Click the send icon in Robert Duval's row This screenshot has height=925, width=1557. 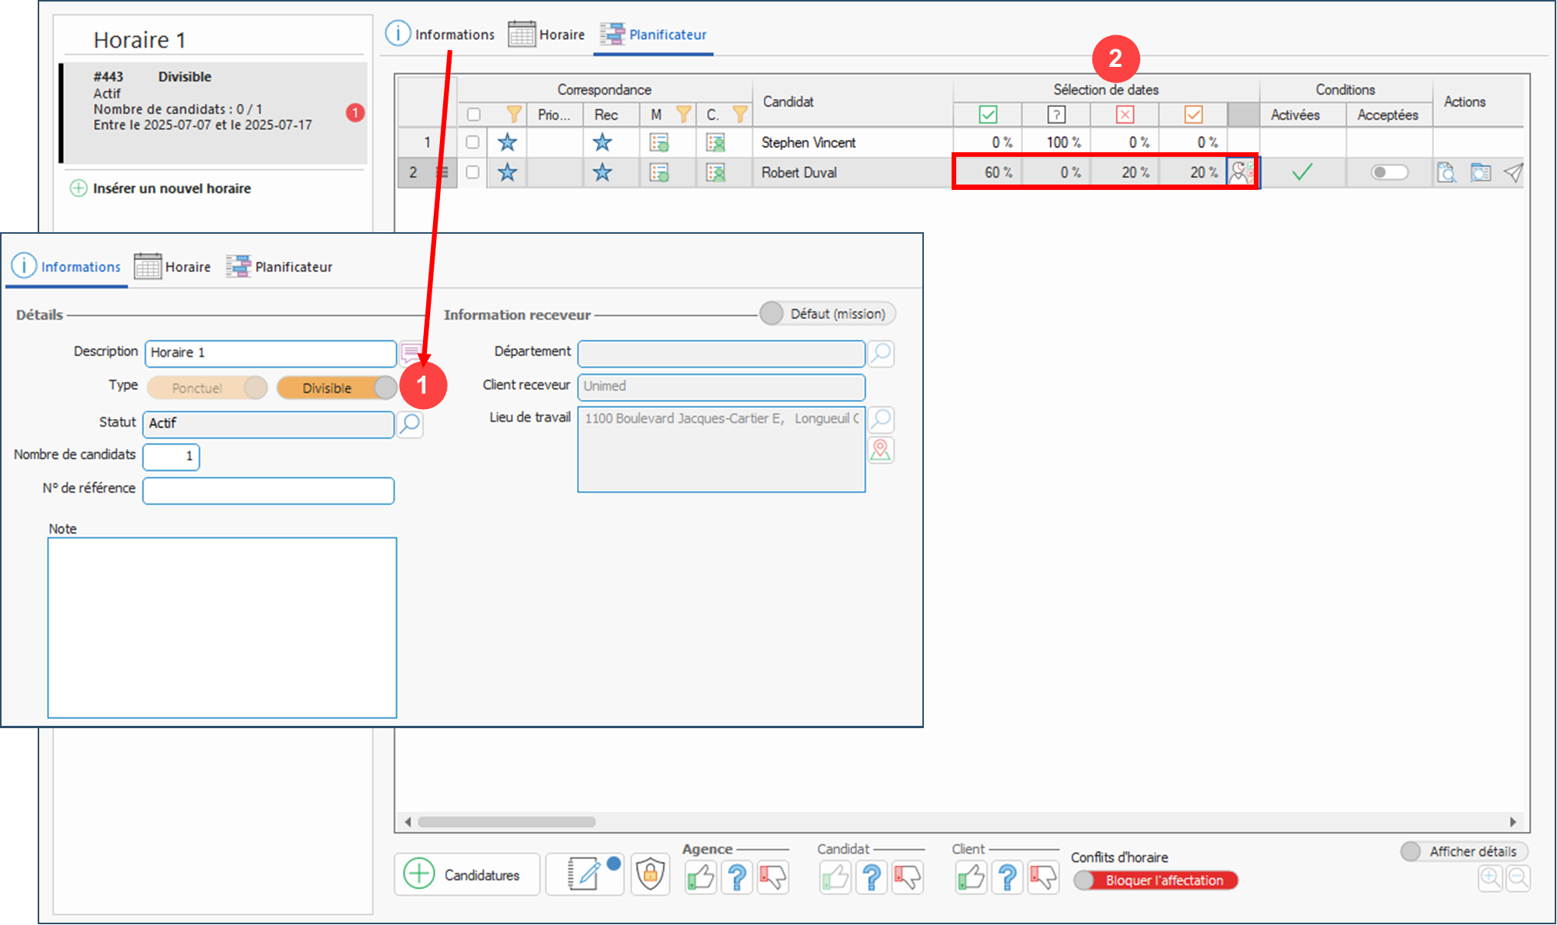1513,173
